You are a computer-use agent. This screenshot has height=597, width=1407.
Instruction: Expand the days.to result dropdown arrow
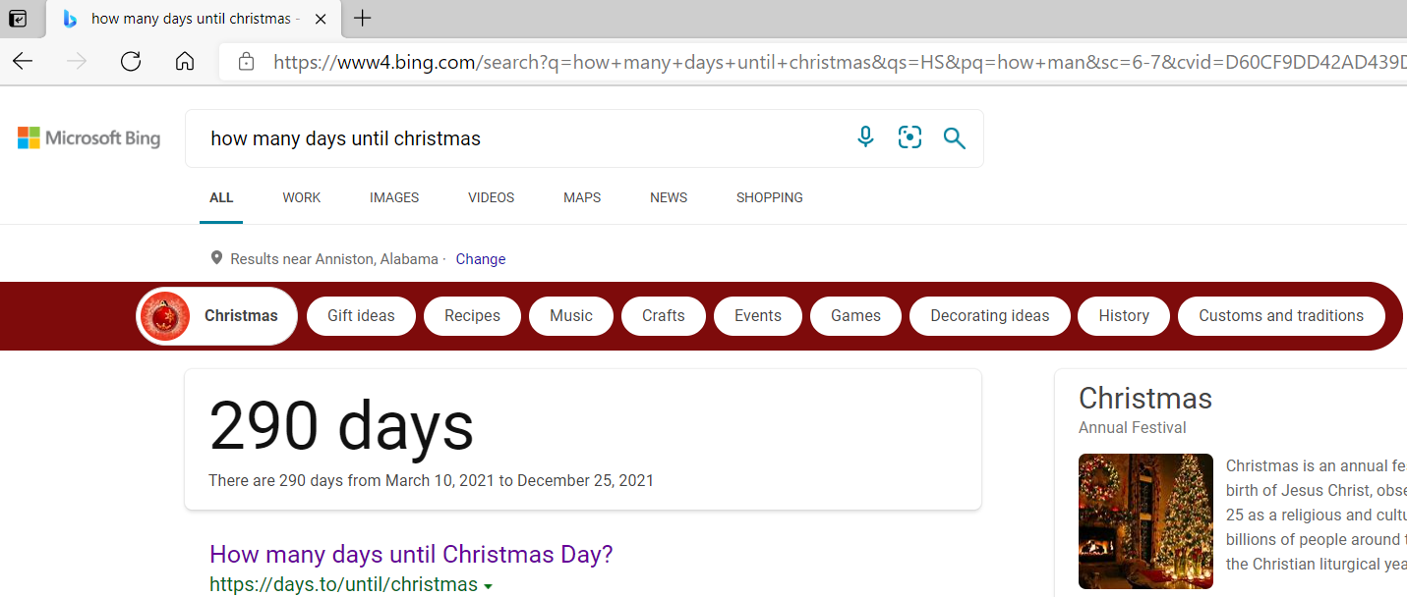click(489, 586)
